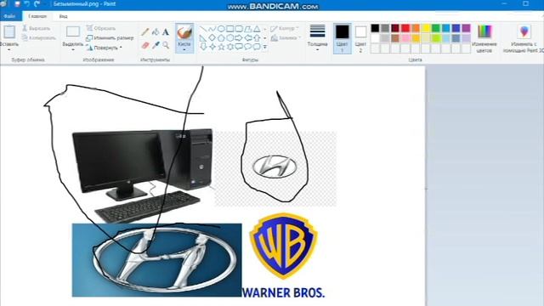Click the small silver Hyundai logo on canvas
The width and height of the screenshot is (544, 306).
click(275, 167)
